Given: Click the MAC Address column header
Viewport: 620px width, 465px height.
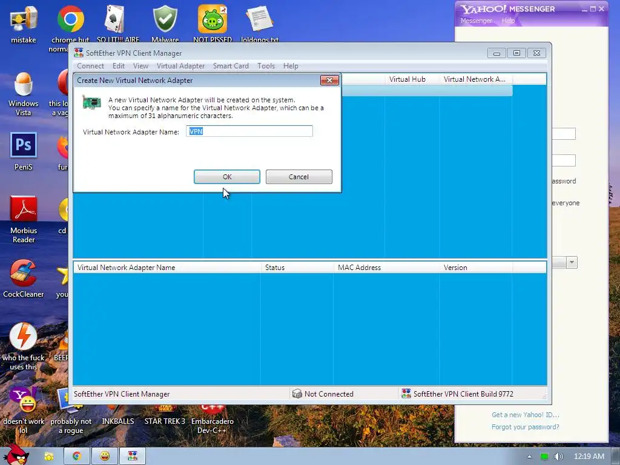Looking at the screenshot, I should (x=386, y=268).
